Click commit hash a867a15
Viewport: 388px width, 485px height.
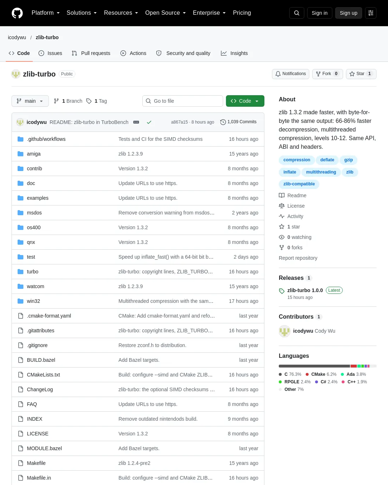click(x=179, y=122)
